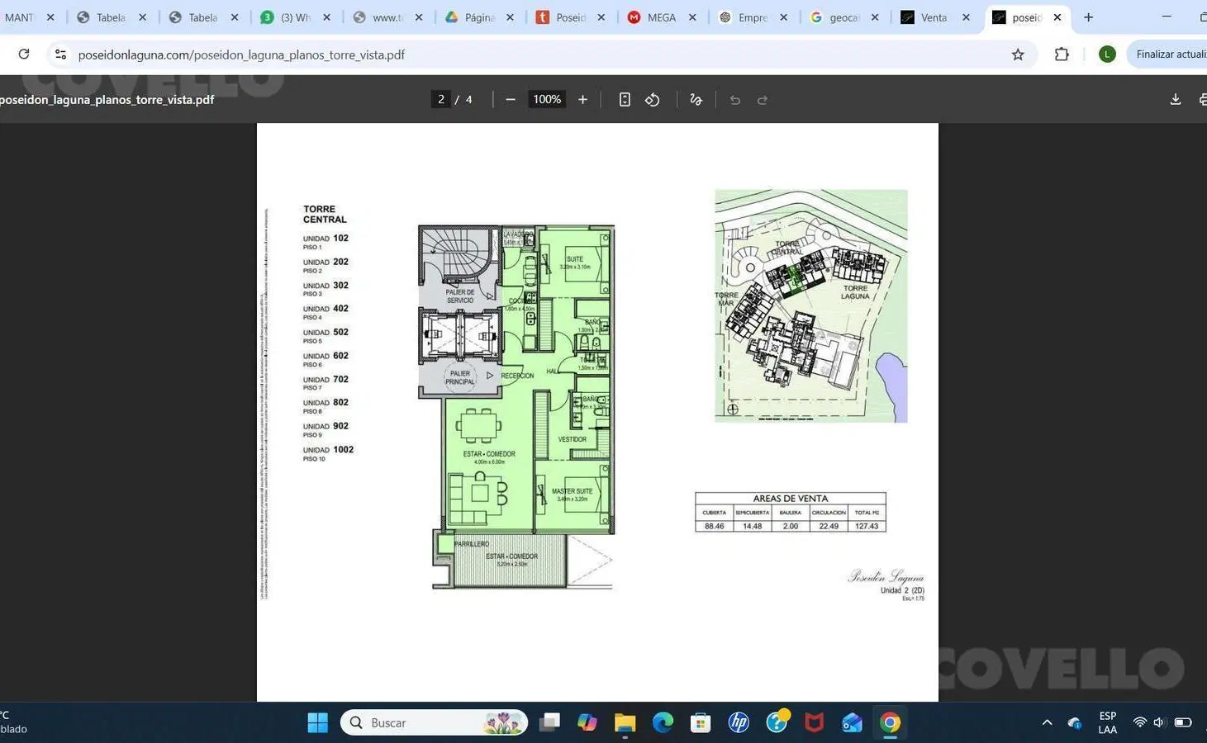Open File Explorer from the taskbar

click(625, 722)
